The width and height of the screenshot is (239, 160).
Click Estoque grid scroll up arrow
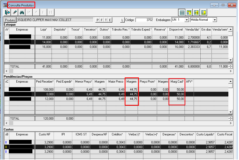(231, 29)
